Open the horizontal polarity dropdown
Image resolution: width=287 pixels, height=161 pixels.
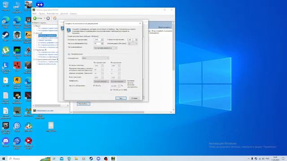(101, 81)
